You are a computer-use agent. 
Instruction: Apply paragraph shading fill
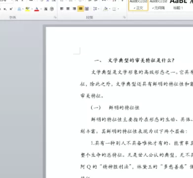coord(106,9)
